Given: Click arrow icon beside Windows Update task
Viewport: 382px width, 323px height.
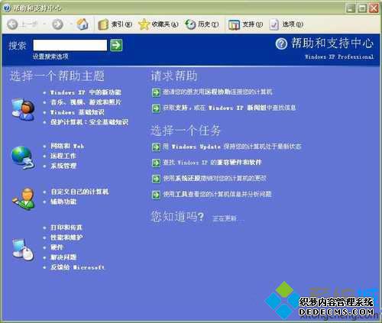Looking at the screenshot, I should pyautogui.click(x=156, y=147).
